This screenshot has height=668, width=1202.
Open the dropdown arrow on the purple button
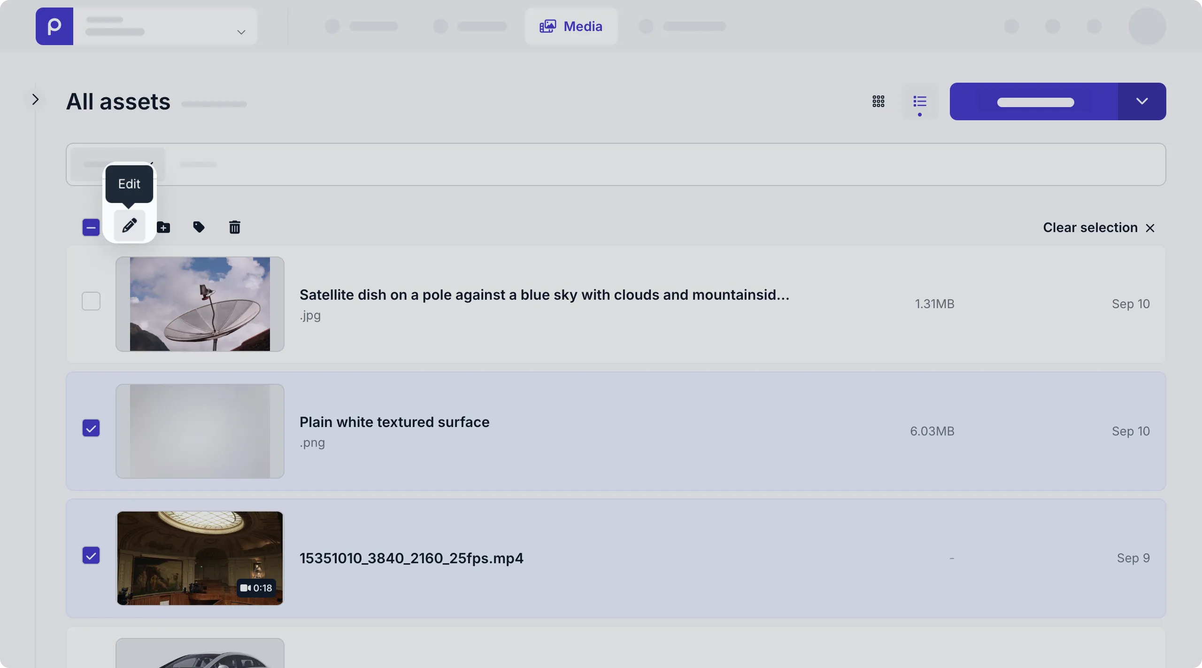tap(1142, 101)
